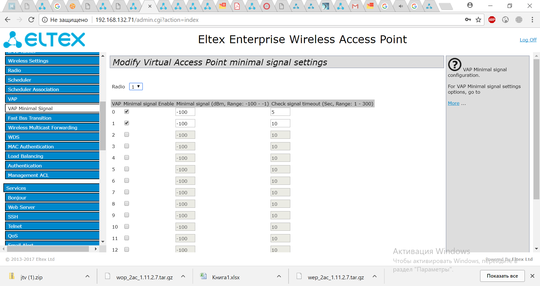Click the page vertical scrollbar thumb
540x286 pixels.
point(536,129)
